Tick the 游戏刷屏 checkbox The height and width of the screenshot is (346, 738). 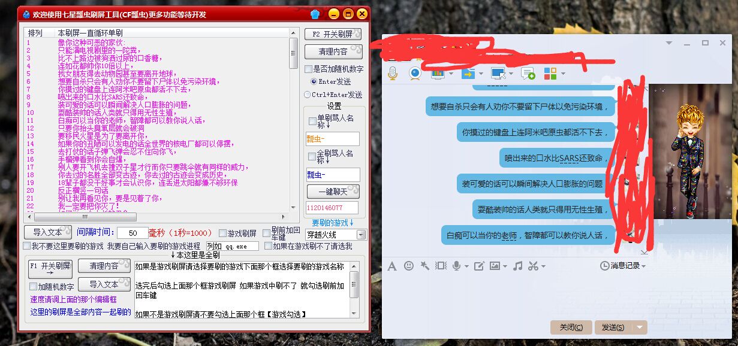[222, 233]
